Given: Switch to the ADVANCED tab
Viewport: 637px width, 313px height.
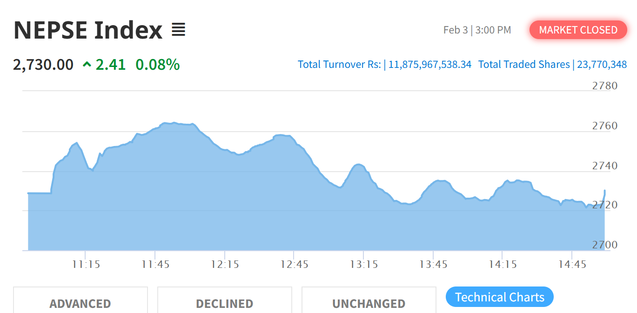Looking at the screenshot, I should [80, 303].
